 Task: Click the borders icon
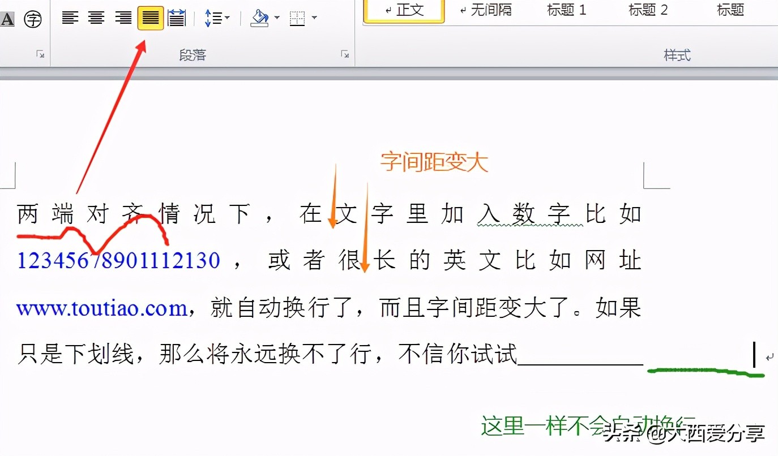(297, 18)
